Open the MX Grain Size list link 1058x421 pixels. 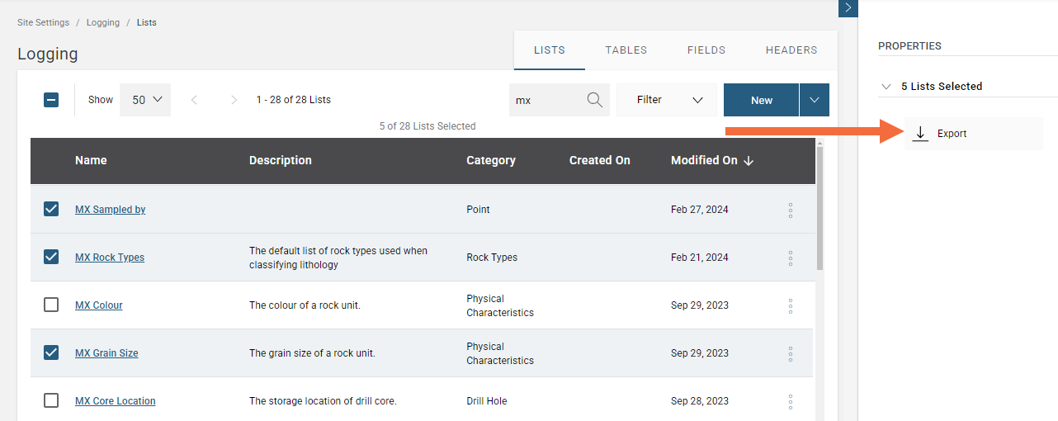[x=106, y=353]
